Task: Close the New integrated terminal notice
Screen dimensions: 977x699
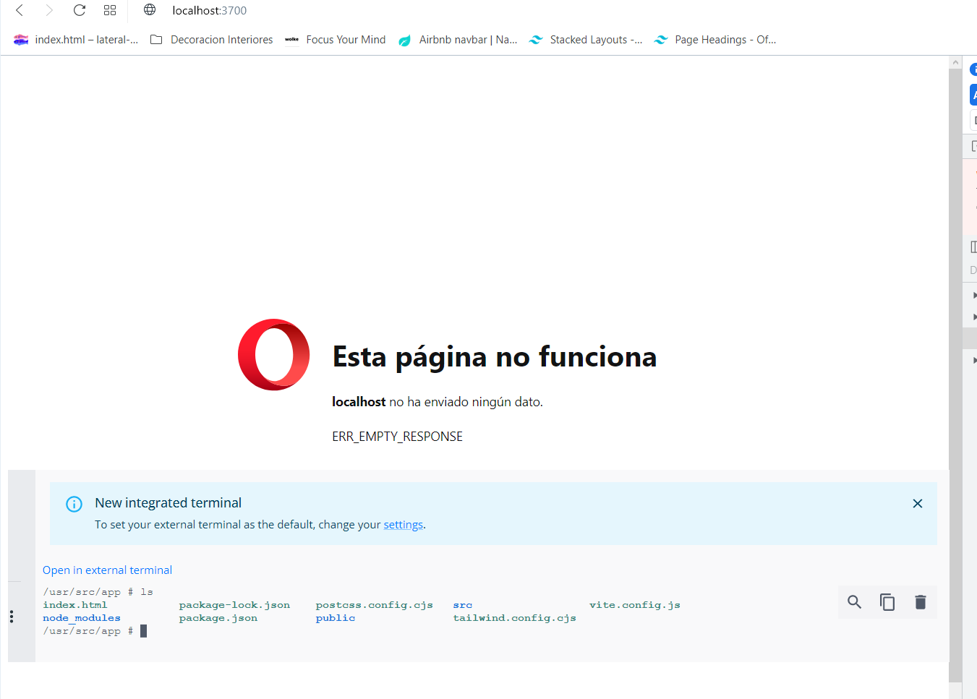Action: click(918, 504)
